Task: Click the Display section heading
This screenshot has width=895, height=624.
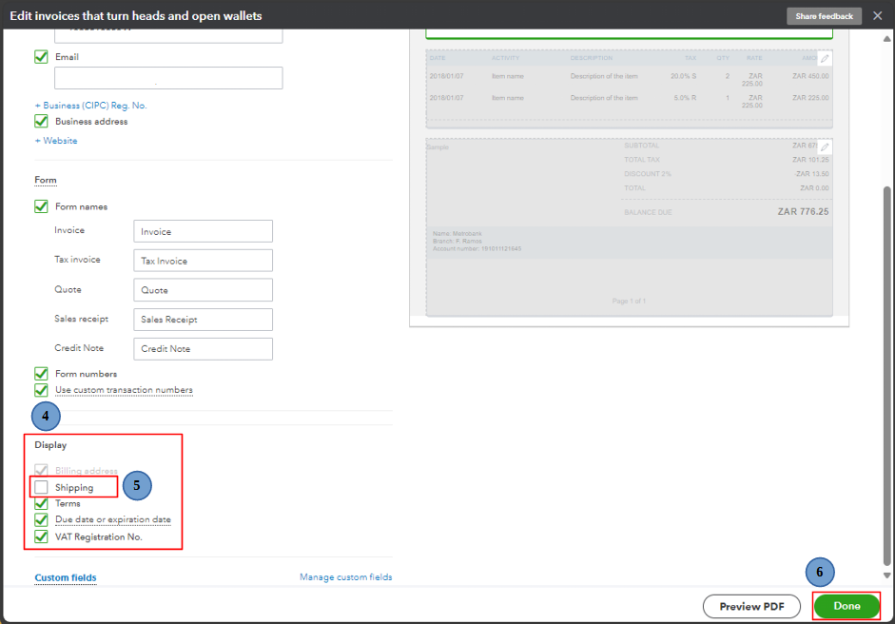Action: pyautogui.click(x=50, y=445)
